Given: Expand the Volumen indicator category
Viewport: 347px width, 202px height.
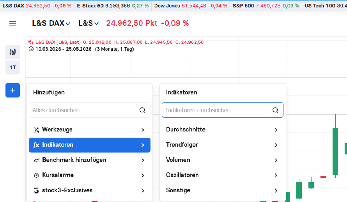Looking at the screenshot, I should (222, 160).
